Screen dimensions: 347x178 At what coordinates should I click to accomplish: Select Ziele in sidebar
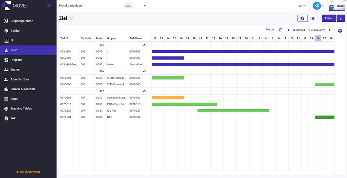28,50
